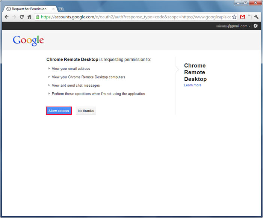Click the 'is requesting permission to:' text
Image resolution: width=263 pixels, height=218 pixels.
[125, 60]
